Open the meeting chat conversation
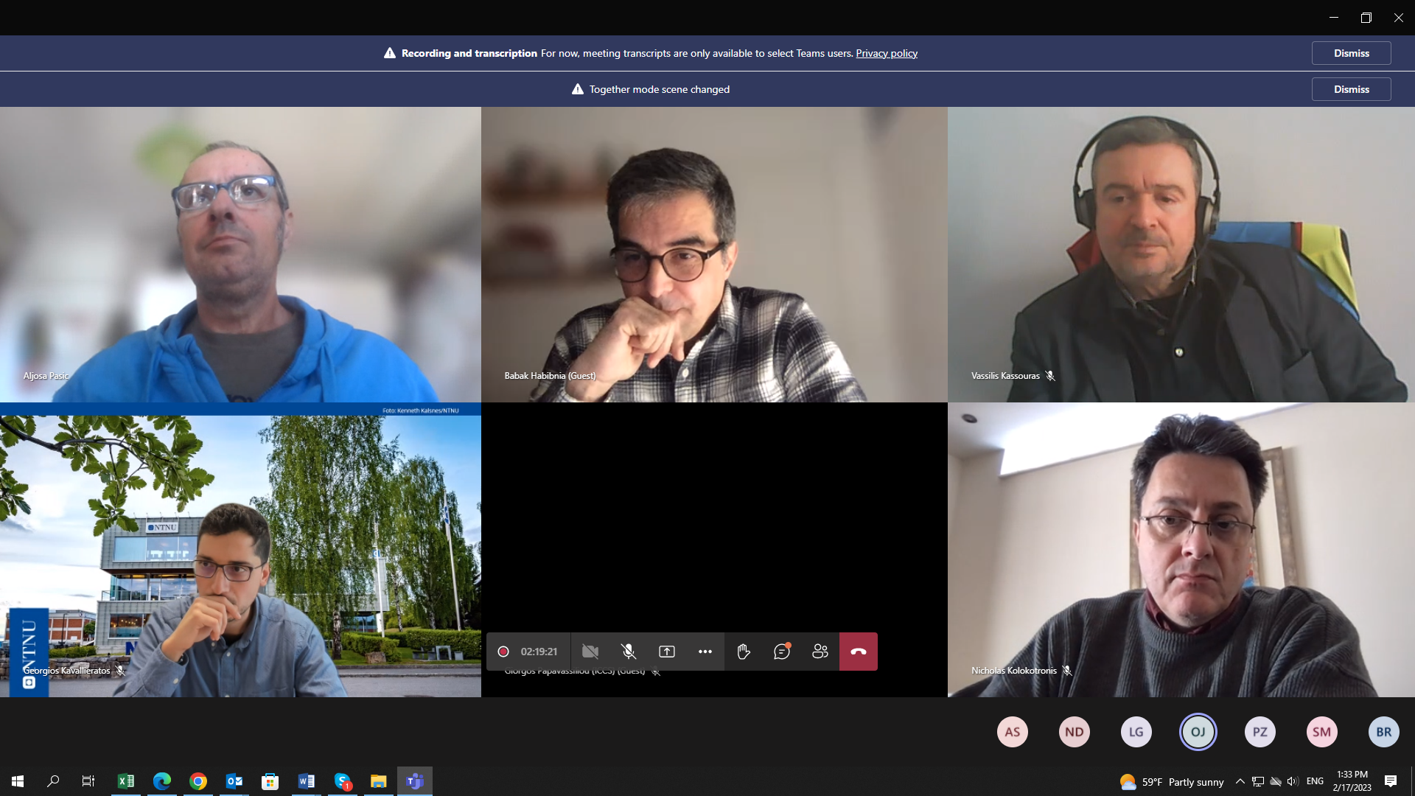Viewport: 1415px width, 796px height. click(781, 652)
